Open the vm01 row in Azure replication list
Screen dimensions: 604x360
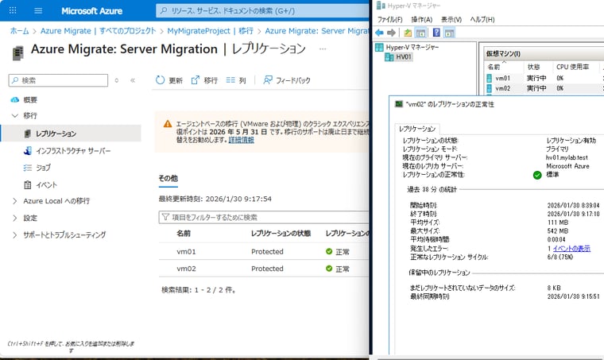click(187, 251)
